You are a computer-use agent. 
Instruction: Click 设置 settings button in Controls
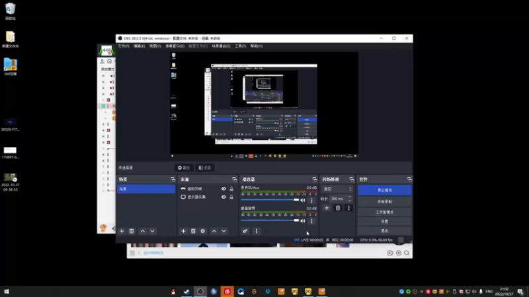(x=385, y=222)
